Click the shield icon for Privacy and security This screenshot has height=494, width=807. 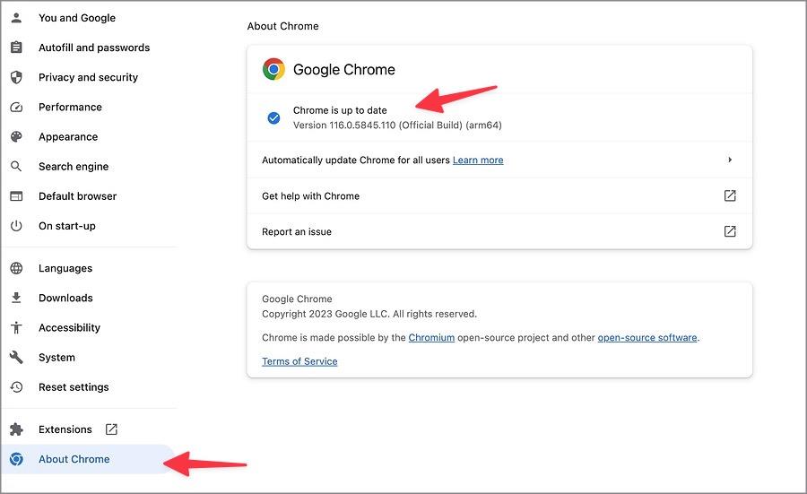pos(16,77)
